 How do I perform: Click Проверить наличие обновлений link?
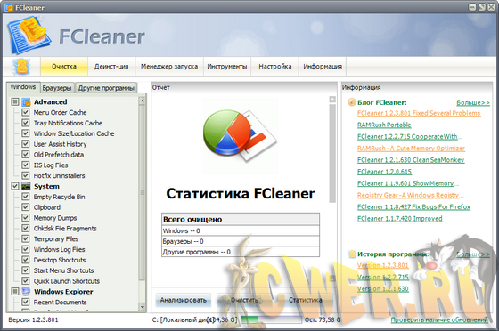tap(439, 320)
